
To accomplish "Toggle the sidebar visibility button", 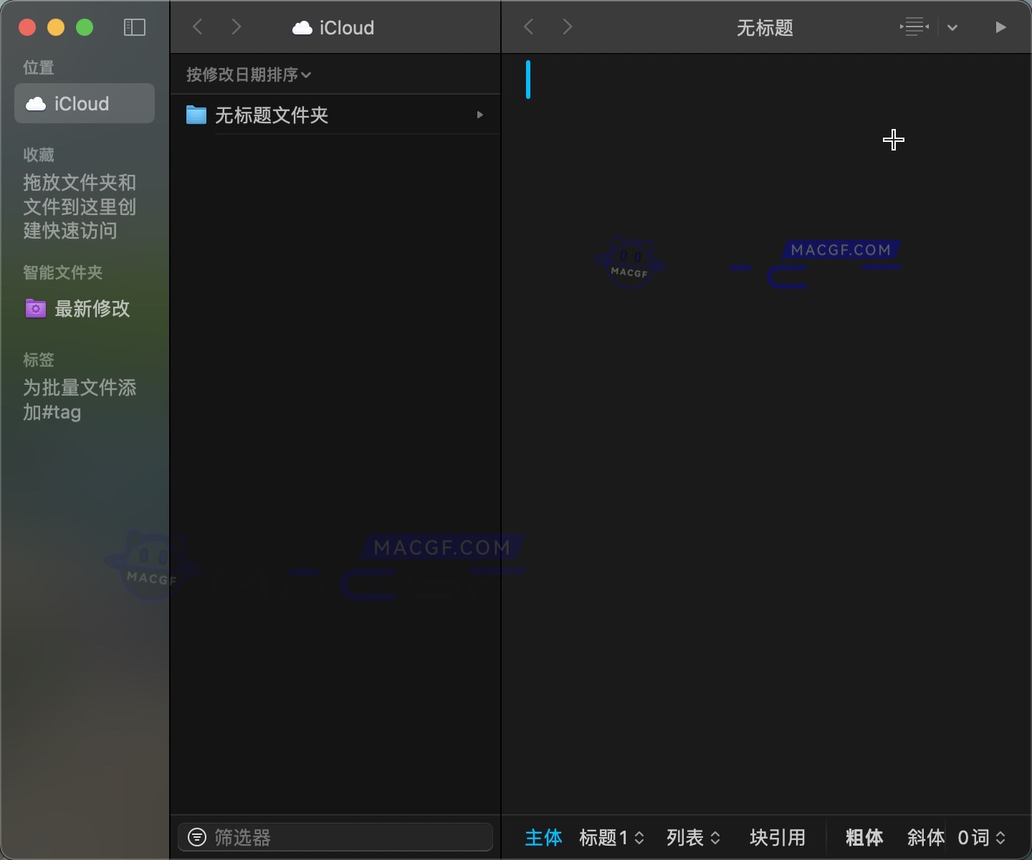I will [x=134, y=27].
